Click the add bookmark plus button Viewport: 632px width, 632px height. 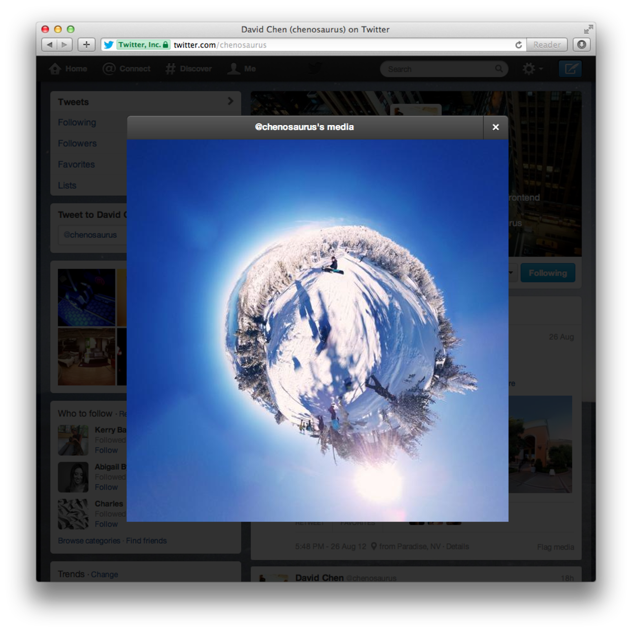click(x=86, y=44)
